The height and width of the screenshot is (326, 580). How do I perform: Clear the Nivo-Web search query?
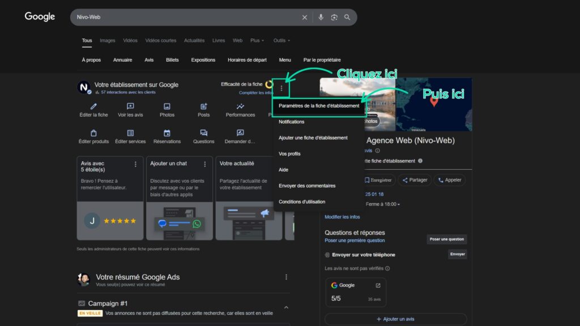click(304, 18)
